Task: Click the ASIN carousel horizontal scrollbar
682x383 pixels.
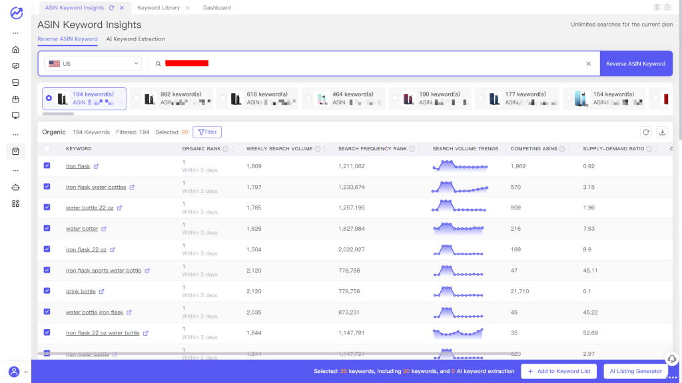Action: point(59,114)
